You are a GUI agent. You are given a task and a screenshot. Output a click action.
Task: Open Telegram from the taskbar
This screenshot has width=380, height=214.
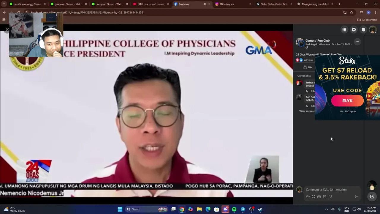coord(243,209)
